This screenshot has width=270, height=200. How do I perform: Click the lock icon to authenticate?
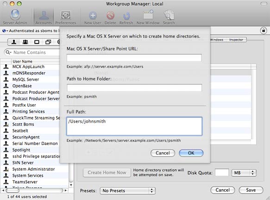click(263, 31)
